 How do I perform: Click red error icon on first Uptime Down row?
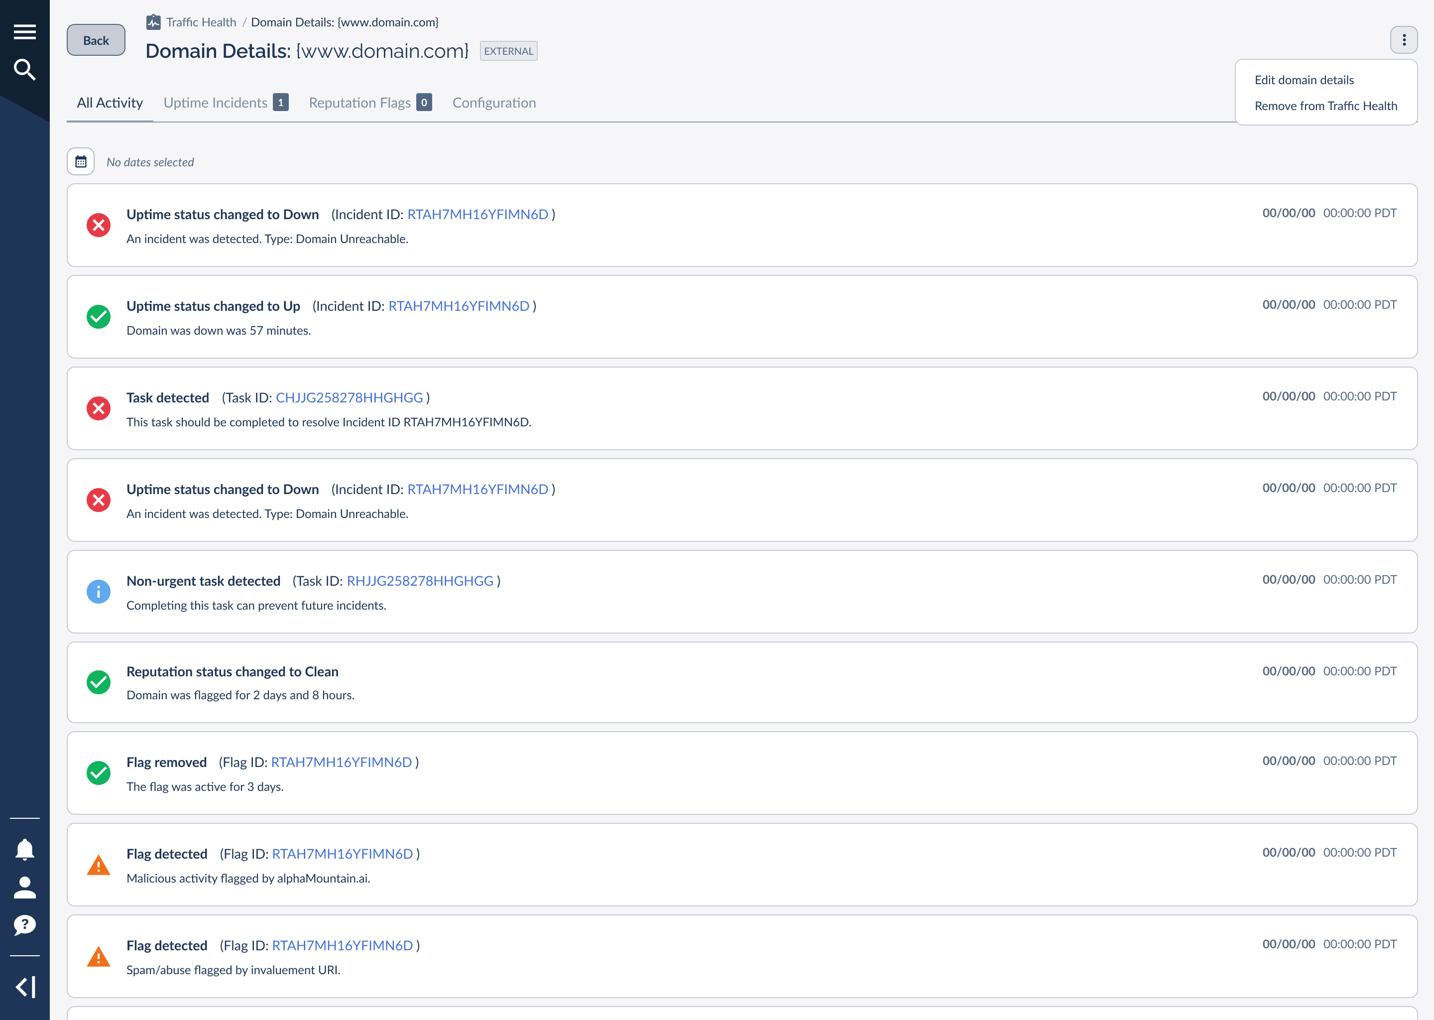(99, 225)
